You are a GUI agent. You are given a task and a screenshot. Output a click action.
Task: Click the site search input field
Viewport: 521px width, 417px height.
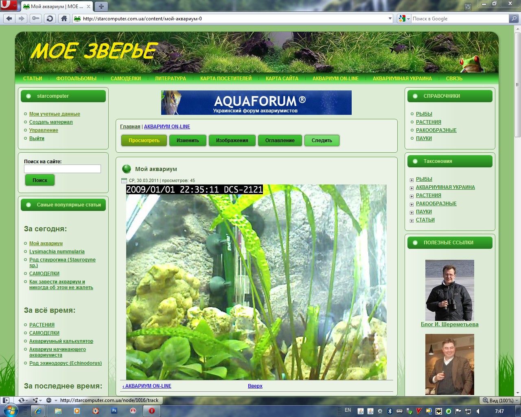click(x=62, y=169)
